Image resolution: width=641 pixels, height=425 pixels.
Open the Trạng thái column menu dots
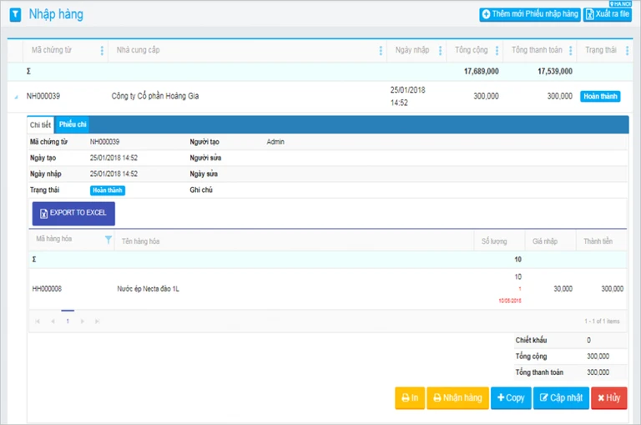(x=628, y=50)
